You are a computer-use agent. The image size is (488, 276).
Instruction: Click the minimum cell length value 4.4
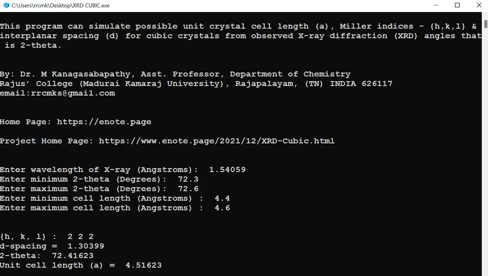tap(222, 198)
